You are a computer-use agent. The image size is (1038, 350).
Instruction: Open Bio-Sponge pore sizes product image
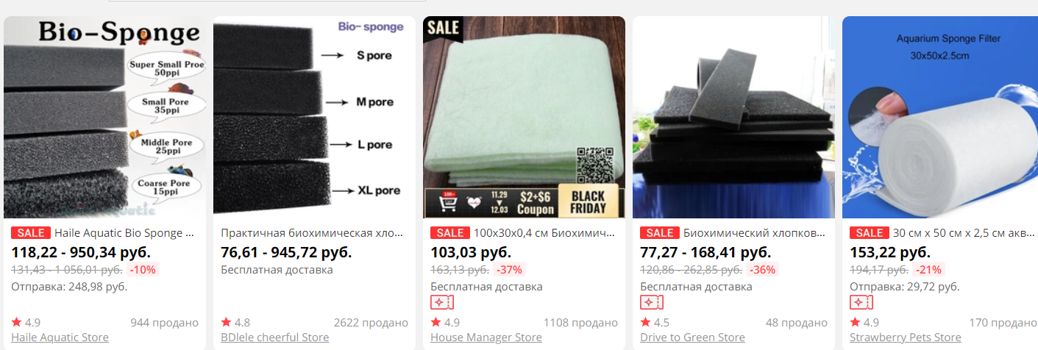pyautogui.click(x=105, y=118)
